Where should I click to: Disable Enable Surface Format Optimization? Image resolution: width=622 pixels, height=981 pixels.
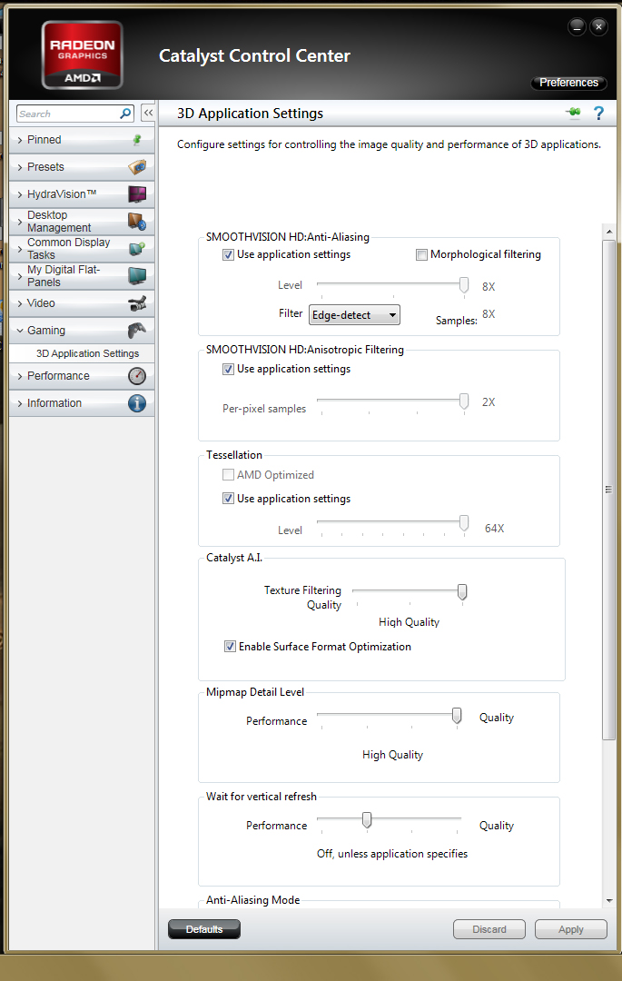pyautogui.click(x=230, y=647)
